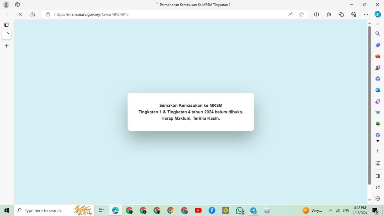This screenshot has width=384, height=216.
Task: Toggle the vertical tabs pane
Action: [x=7, y=25]
